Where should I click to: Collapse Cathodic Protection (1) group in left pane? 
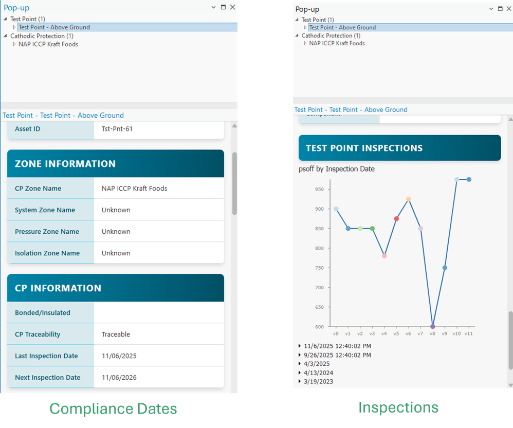pyautogui.click(x=5, y=36)
